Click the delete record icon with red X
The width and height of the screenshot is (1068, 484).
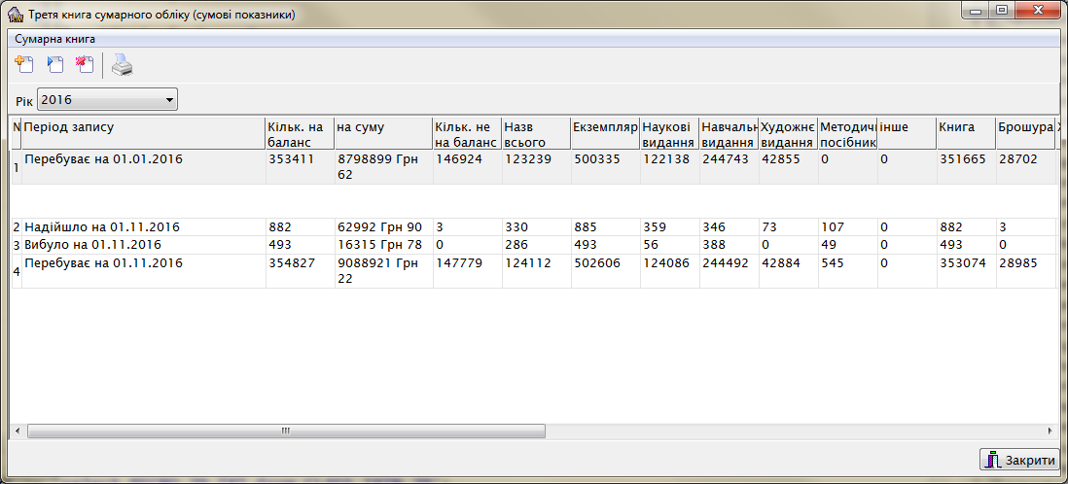85,65
